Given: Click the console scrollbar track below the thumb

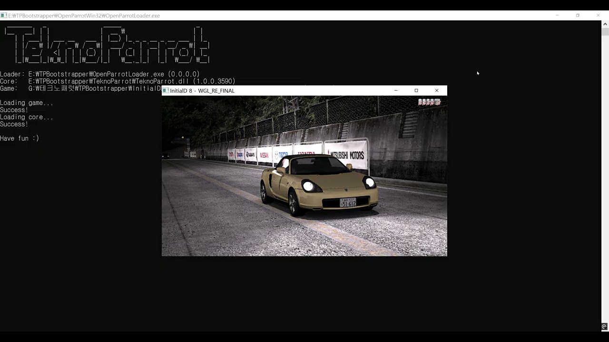Looking at the screenshot, I should click(x=605, y=178).
